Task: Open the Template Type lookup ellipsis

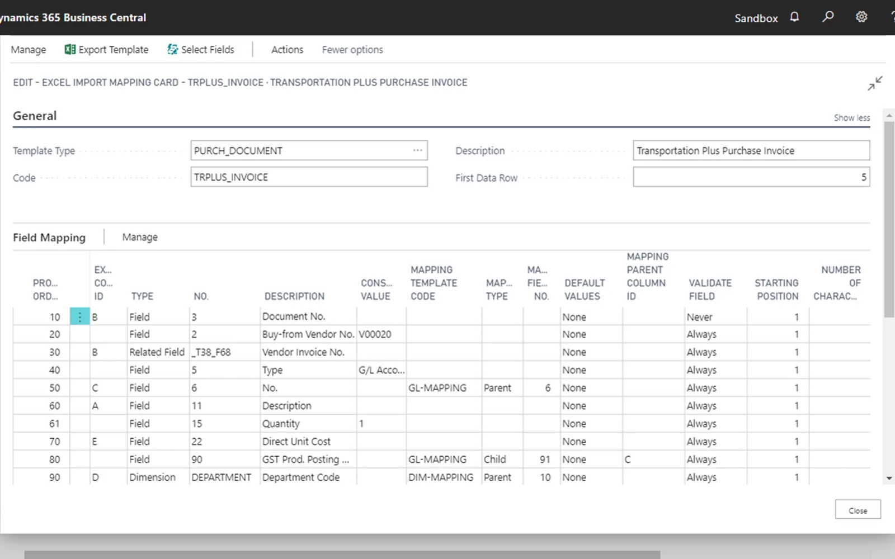Action: click(418, 150)
